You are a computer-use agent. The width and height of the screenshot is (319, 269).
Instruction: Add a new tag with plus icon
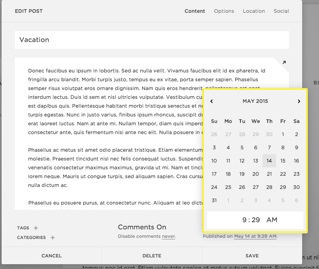tap(36, 228)
